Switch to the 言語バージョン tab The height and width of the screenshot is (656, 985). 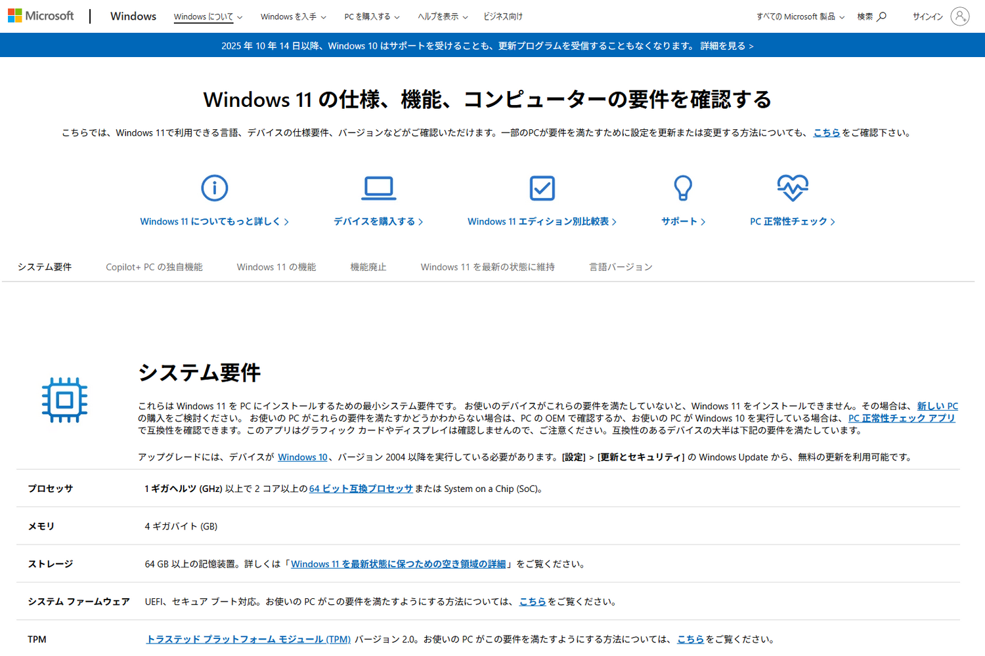pyautogui.click(x=621, y=267)
